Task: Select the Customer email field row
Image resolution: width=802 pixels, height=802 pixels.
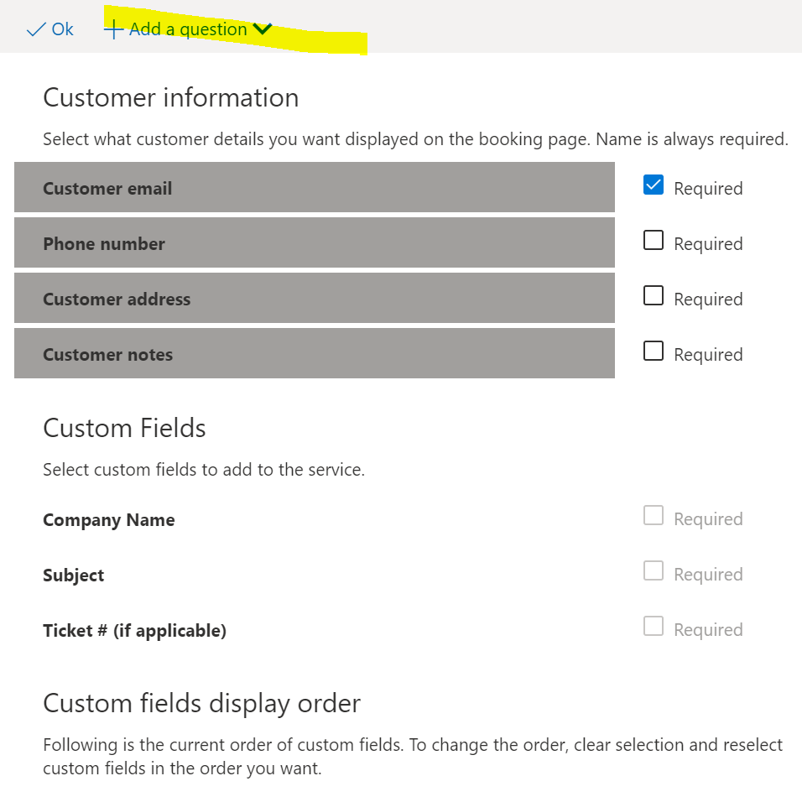Action: click(x=315, y=187)
